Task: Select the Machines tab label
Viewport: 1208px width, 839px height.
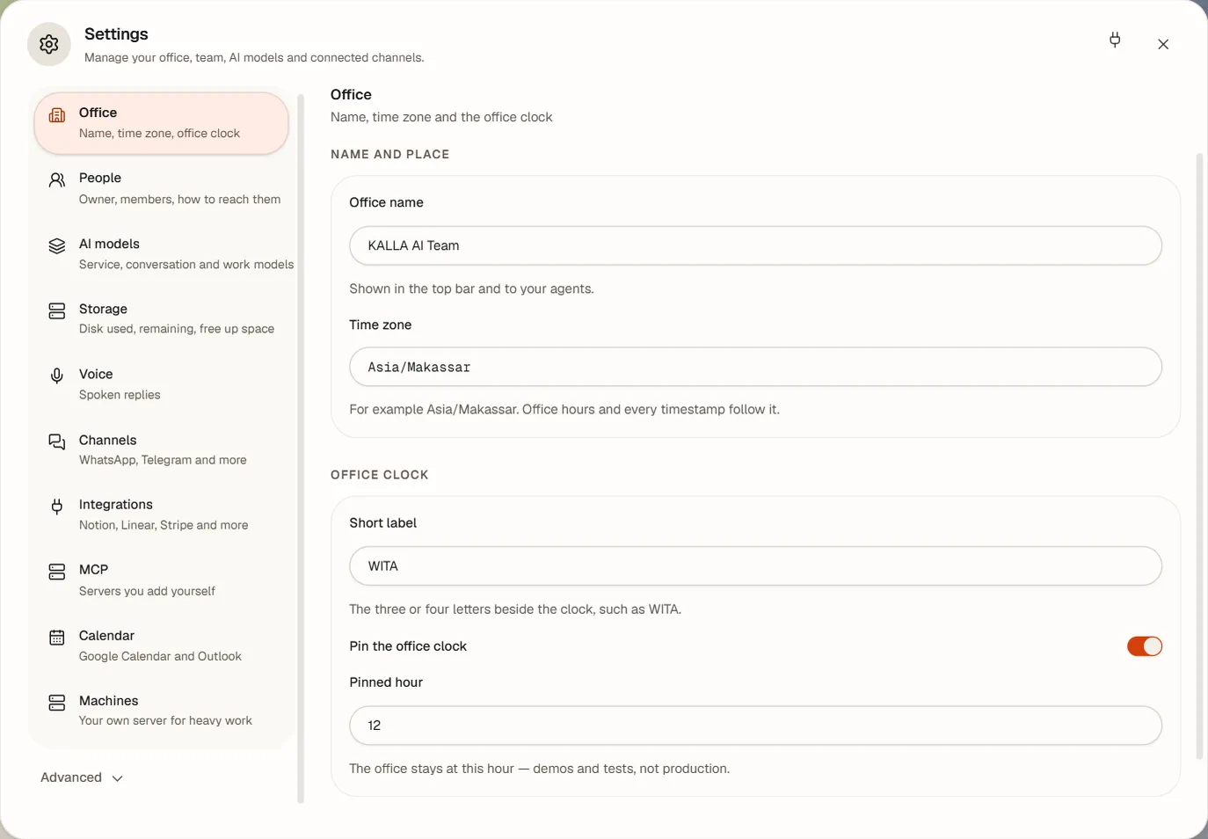Action: 108,701
